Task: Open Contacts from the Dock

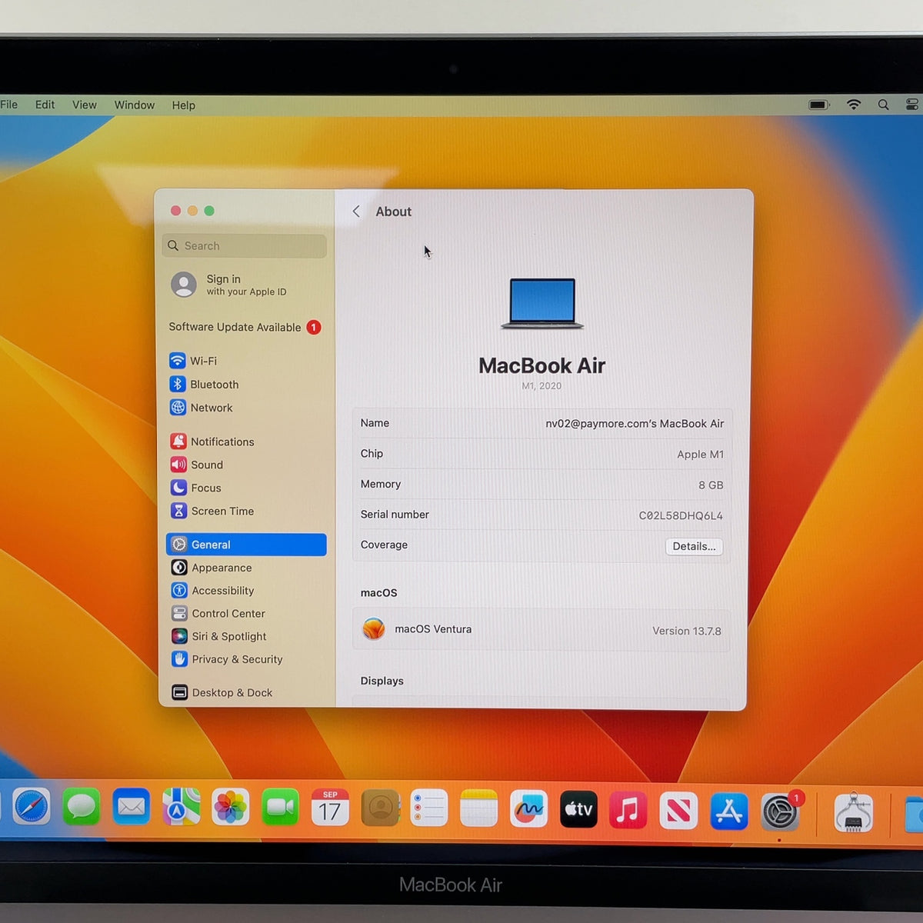Action: pyautogui.click(x=380, y=808)
